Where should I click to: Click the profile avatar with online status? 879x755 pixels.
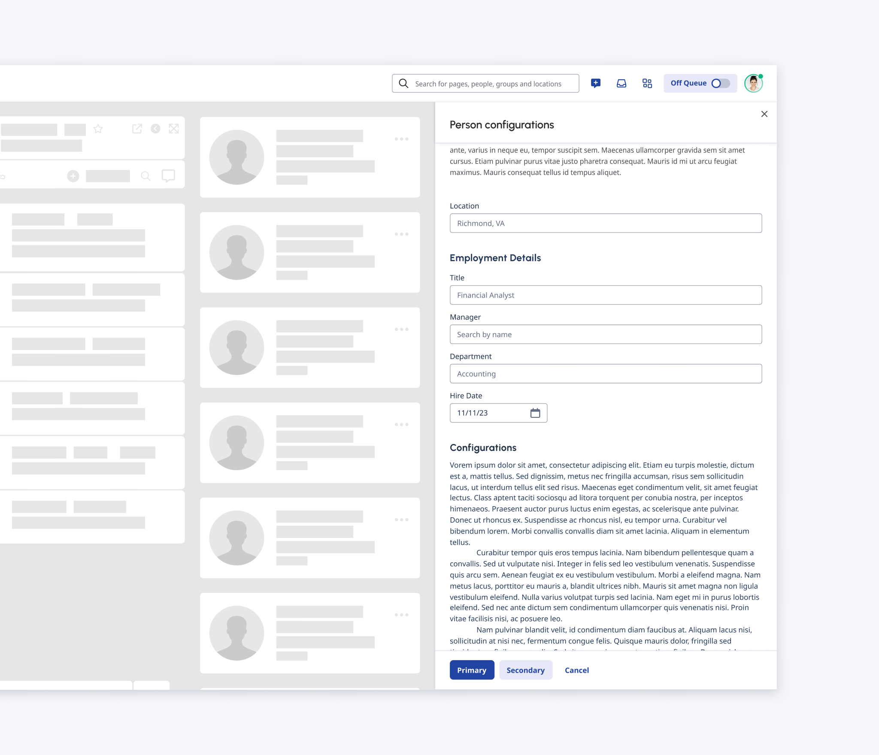[754, 83]
